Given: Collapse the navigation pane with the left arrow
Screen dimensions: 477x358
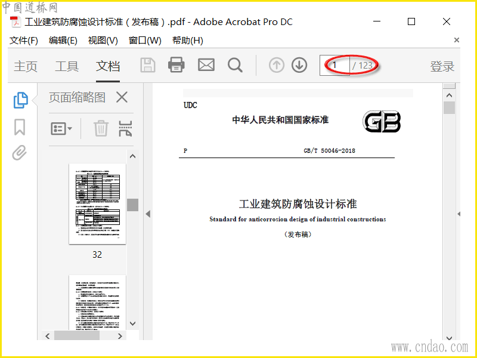Looking at the screenshot, I should [x=148, y=214].
